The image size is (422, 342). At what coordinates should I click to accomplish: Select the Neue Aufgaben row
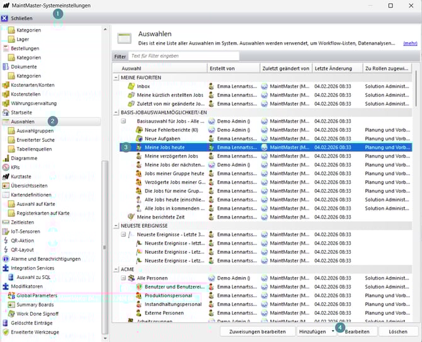(x=266, y=139)
